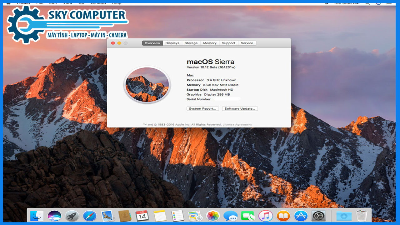
Task: Open the Downloads folder stack
Action: pos(344,216)
